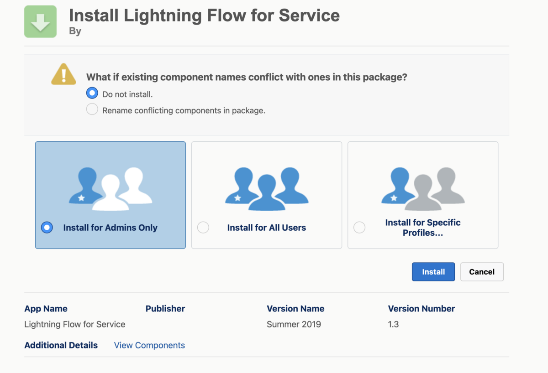
Task: Click the 'Install for All Users' label
Action: (267, 228)
